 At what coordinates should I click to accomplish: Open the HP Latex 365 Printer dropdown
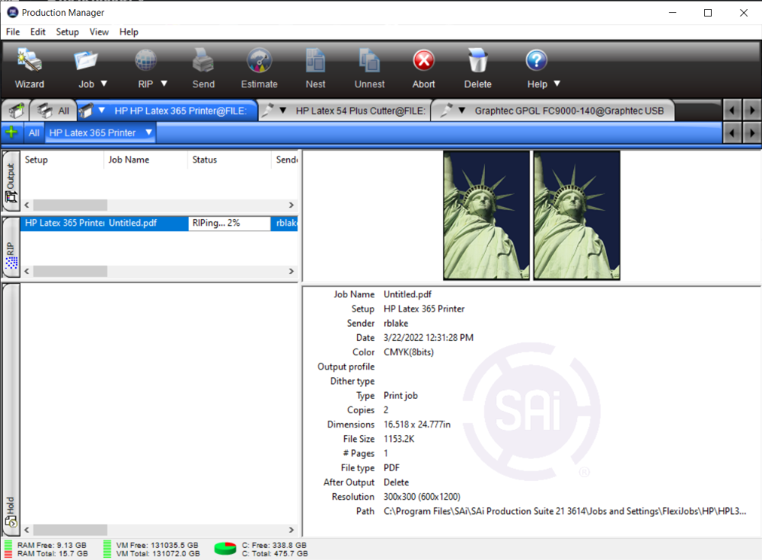[149, 132]
